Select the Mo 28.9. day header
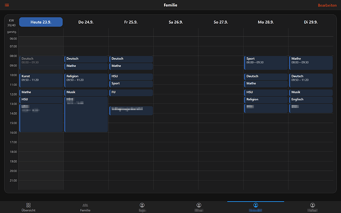 (266, 22)
